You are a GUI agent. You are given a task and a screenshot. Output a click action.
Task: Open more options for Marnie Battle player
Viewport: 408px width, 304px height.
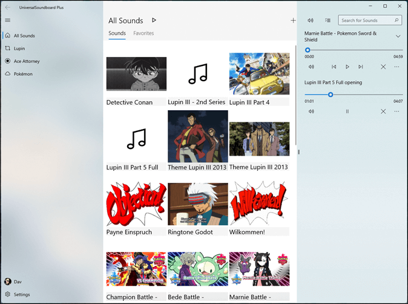click(396, 67)
